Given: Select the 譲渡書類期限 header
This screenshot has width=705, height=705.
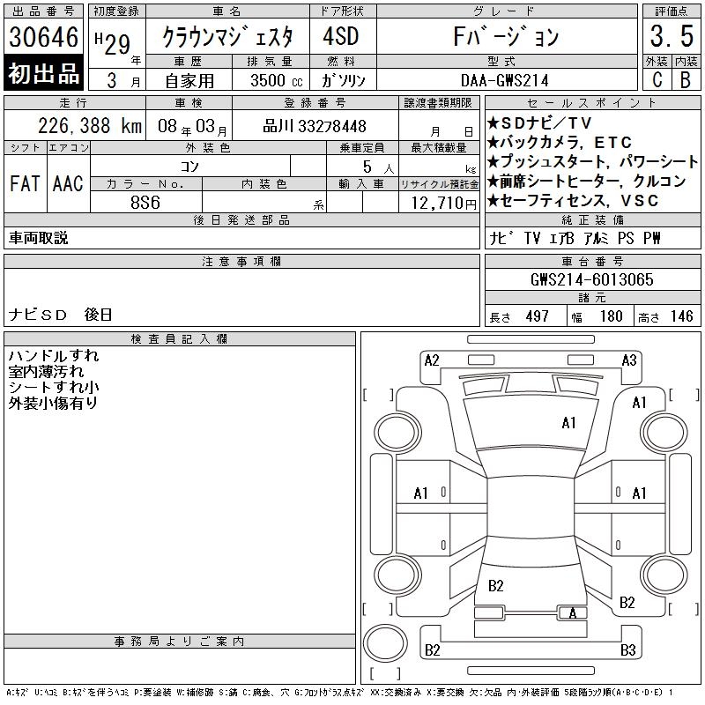Looking at the screenshot, I should pyautogui.click(x=438, y=103).
